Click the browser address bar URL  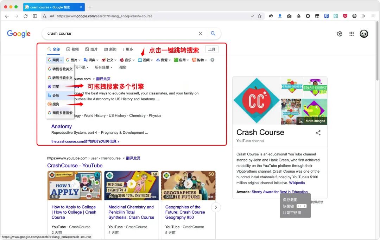[x=104, y=16]
